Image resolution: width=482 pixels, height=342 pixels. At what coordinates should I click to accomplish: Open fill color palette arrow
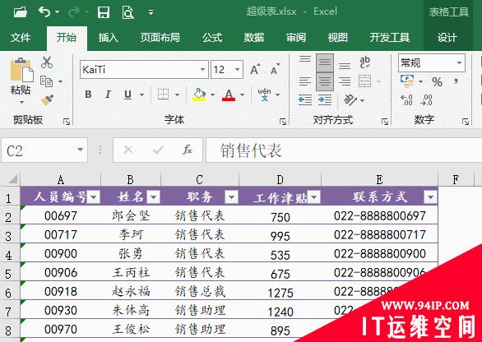[x=212, y=95]
